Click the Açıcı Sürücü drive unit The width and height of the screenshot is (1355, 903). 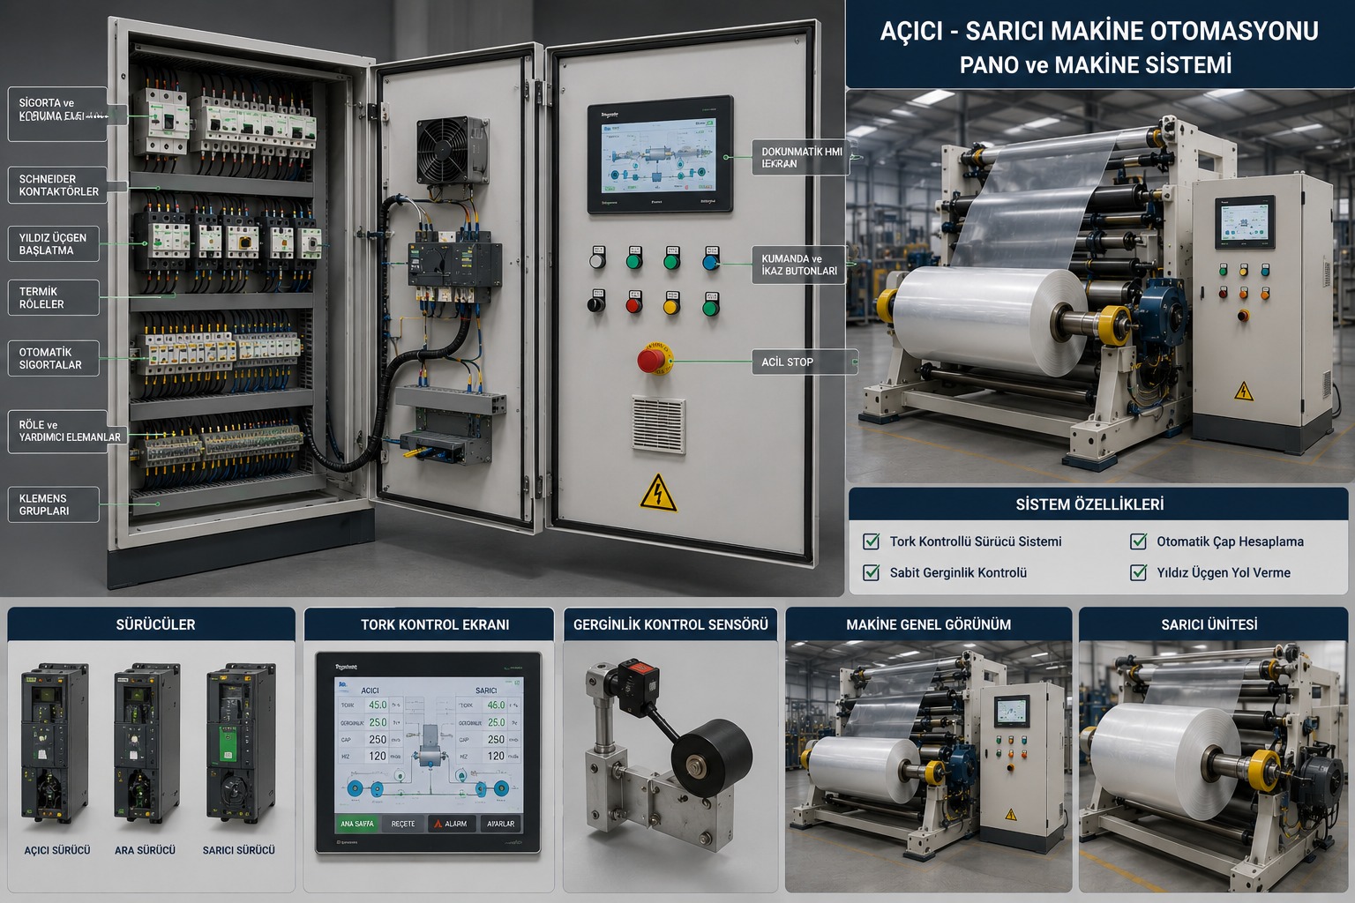coord(55,743)
